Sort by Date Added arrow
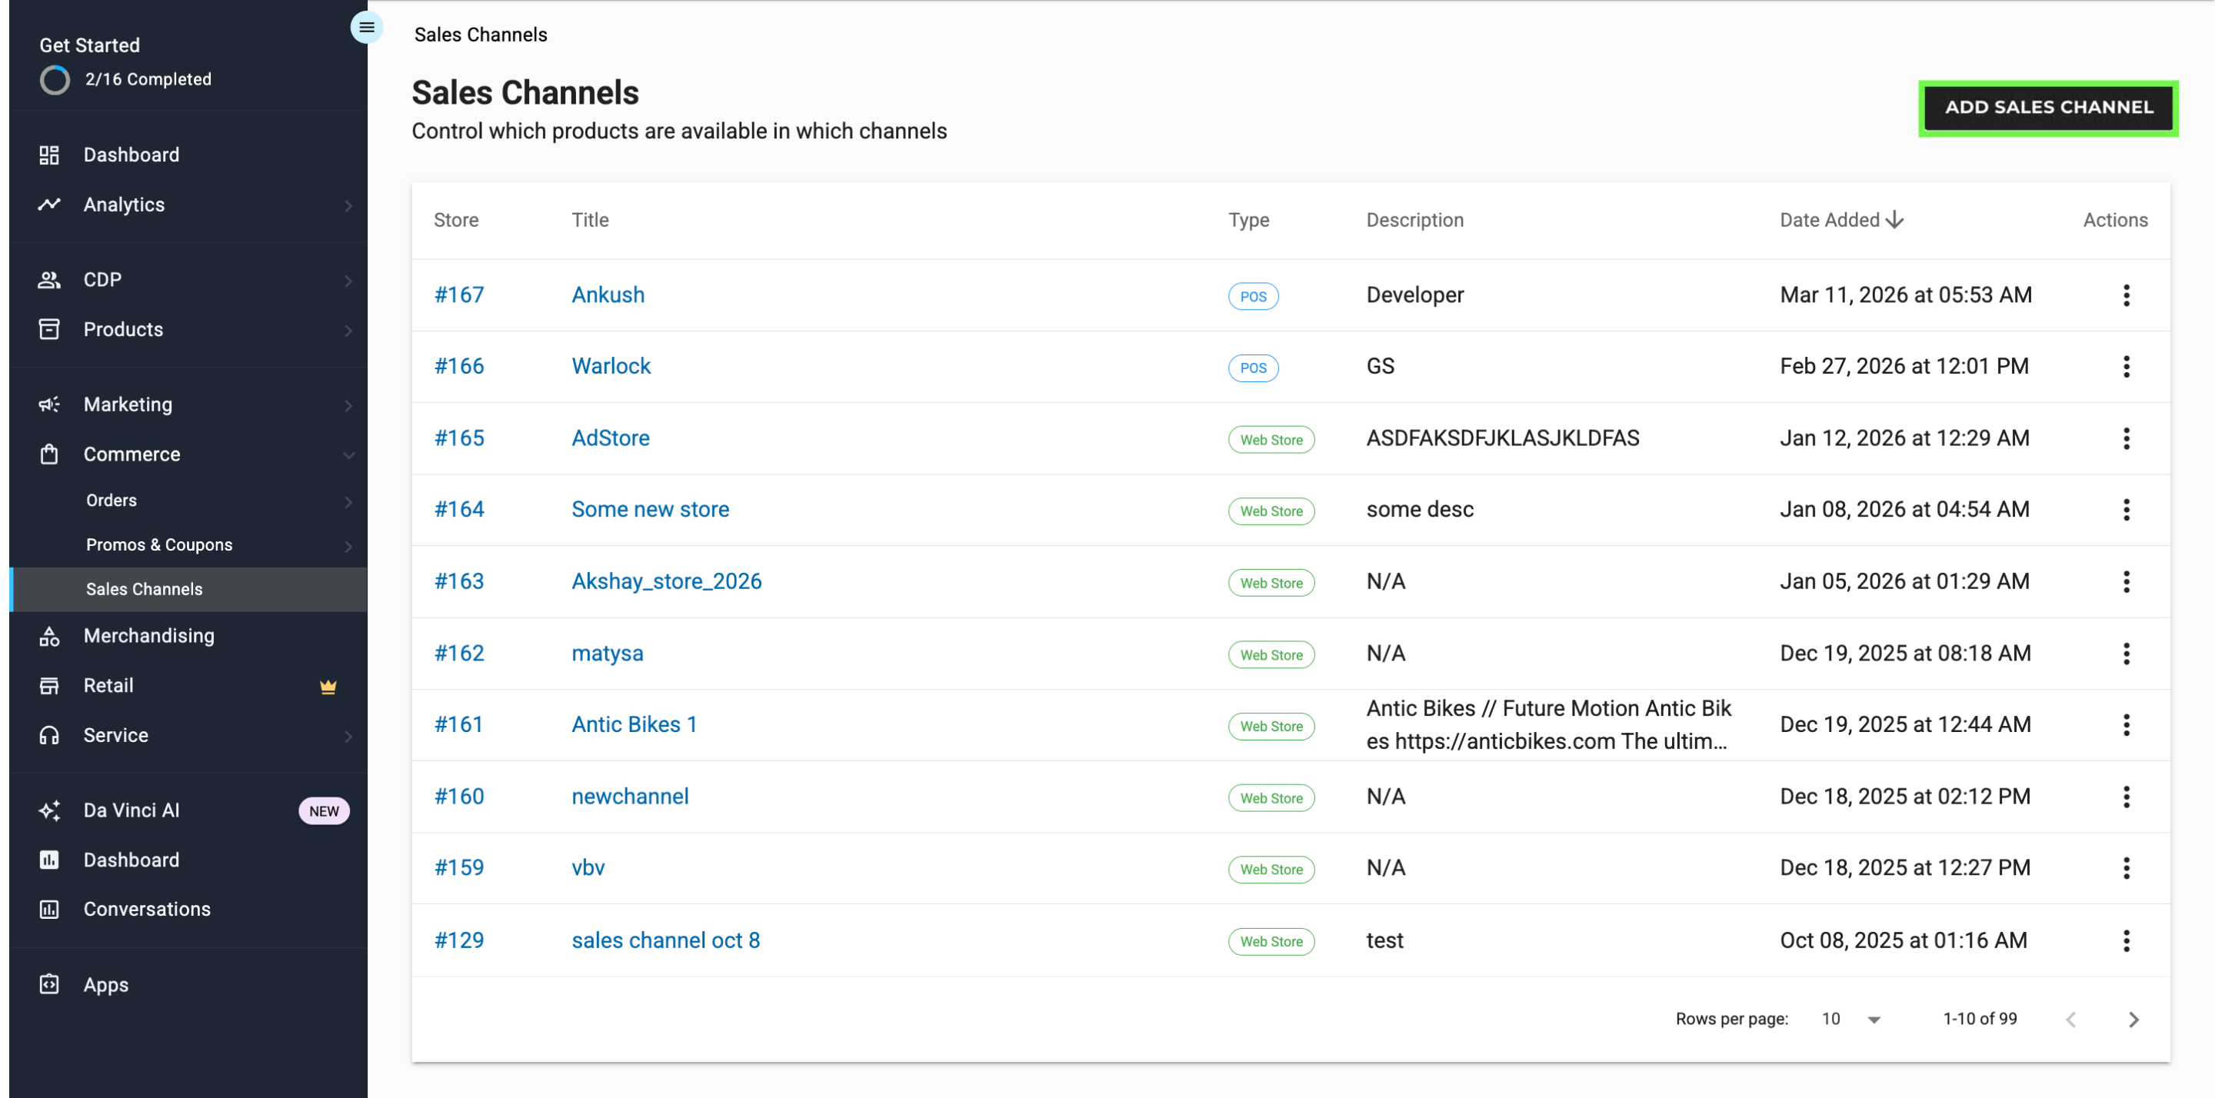The height and width of the screenshot is (1098, 2215). tap(1894, 220)
